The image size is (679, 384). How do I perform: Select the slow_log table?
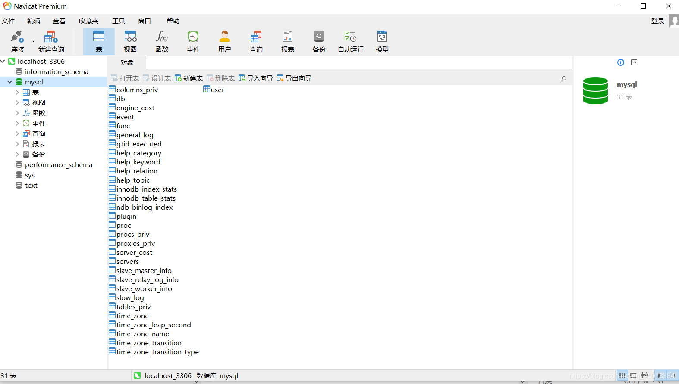pos(126,297)
